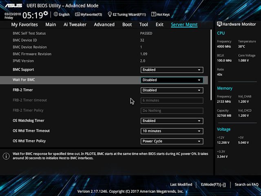The width and height of the screenshot is (261, 196).
Task: Switch to EzMode(F7)
Action: [213, 185]
